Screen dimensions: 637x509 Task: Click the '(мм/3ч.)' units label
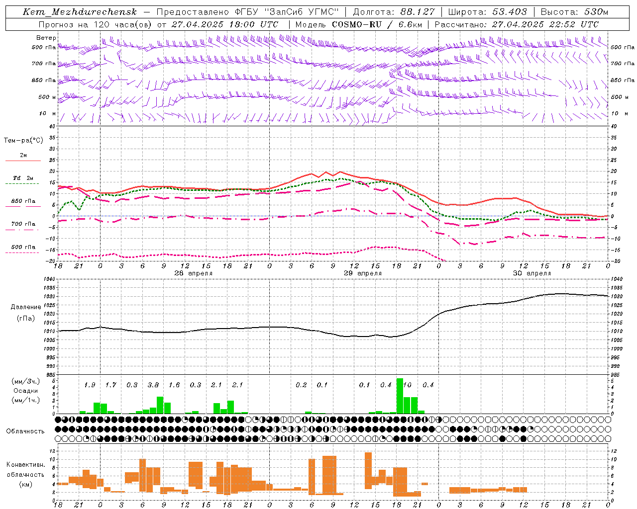(26, 381)
